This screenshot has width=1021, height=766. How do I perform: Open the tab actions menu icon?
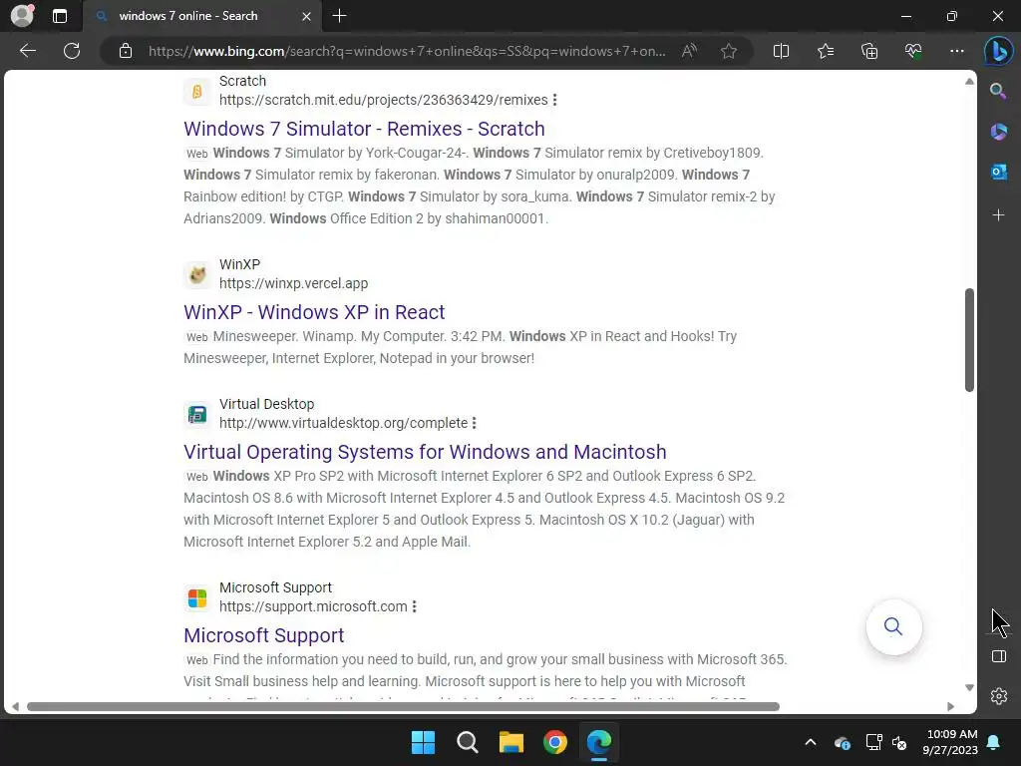click(60, 16)
